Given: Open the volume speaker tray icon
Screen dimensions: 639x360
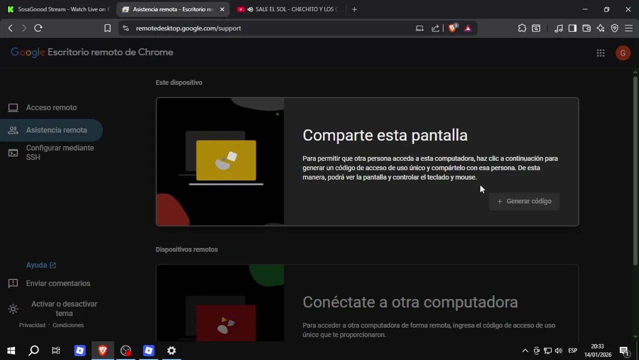Looking at the screenshot, I should [558, 350].
